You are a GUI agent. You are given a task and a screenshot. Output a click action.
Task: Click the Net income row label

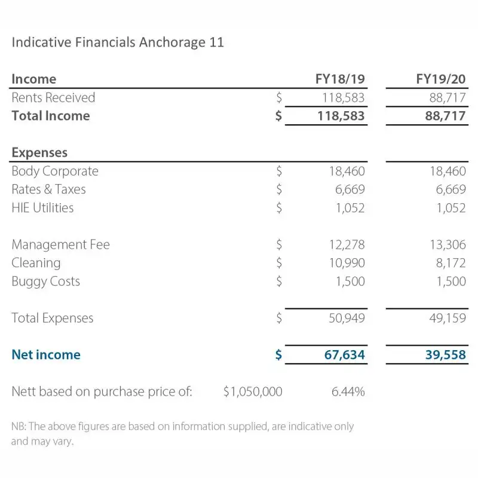click(x=46, y=355)
